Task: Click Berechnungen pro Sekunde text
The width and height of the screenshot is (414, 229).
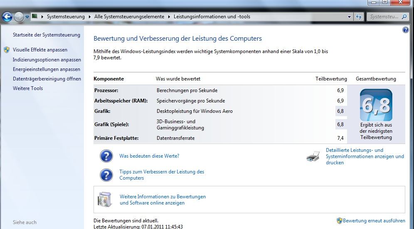Action: [187, 90]
